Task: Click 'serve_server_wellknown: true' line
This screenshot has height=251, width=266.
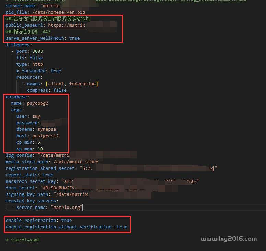Action: click(x=43, y=38)
